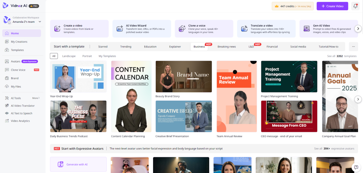
Task: Click the help chat icon bottom right
Action: pos(356,167)
